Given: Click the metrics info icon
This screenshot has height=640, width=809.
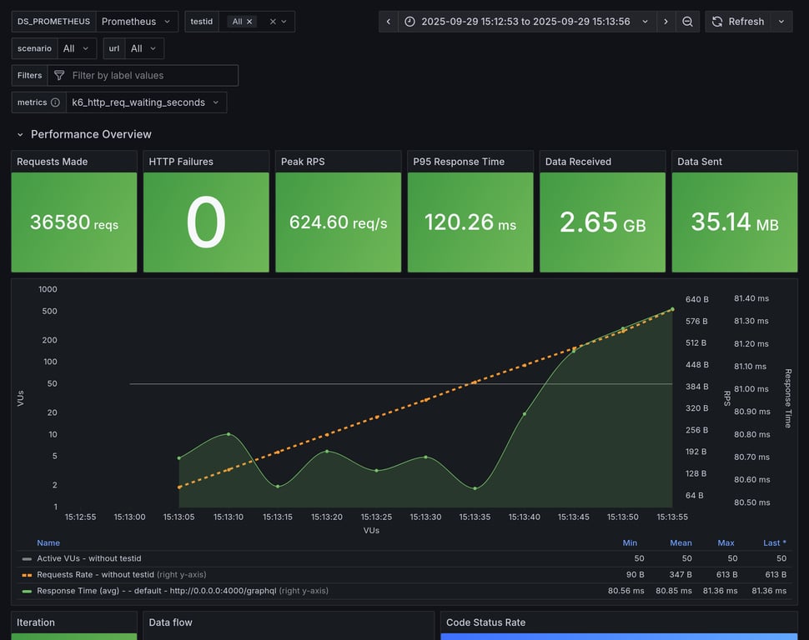Looking at the screenshot, I should pyautogui.click(x=55, y=102).
